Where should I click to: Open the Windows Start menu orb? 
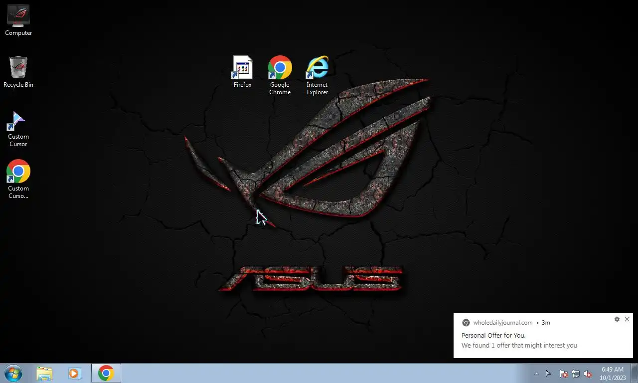(x=13, y=373)
